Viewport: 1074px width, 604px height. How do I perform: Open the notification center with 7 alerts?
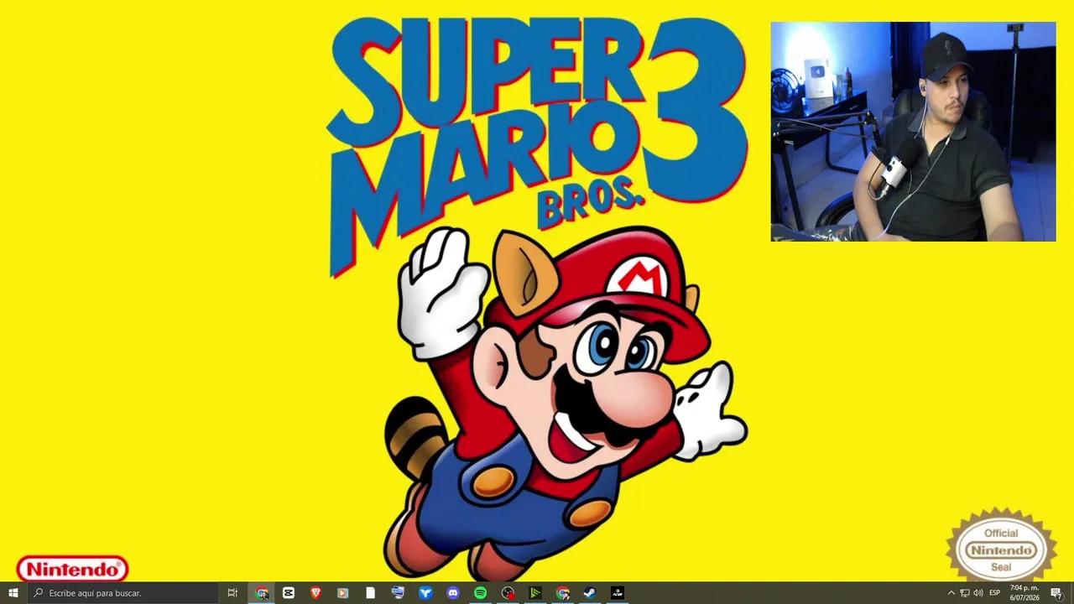point(1056,593)
